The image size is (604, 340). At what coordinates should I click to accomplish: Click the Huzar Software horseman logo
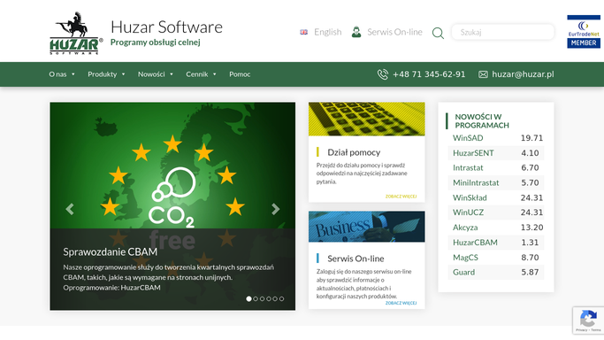[76, 33]
